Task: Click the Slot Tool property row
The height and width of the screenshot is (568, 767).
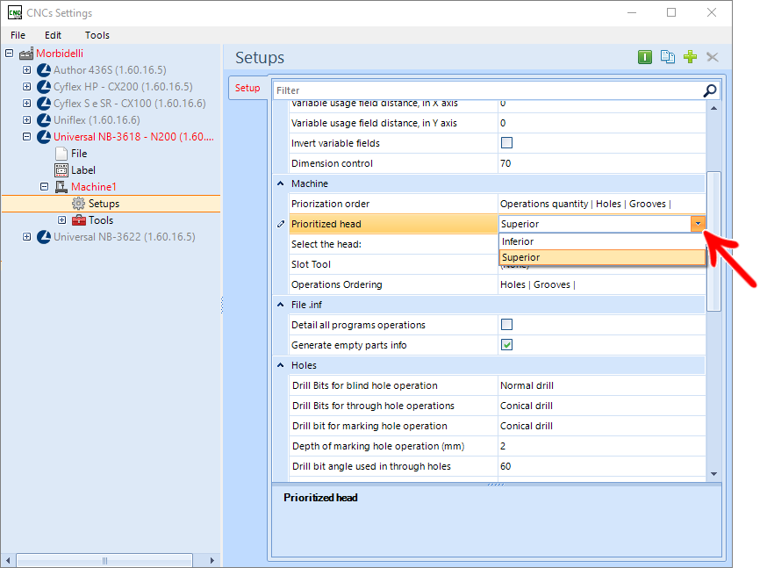Action: 394,264
